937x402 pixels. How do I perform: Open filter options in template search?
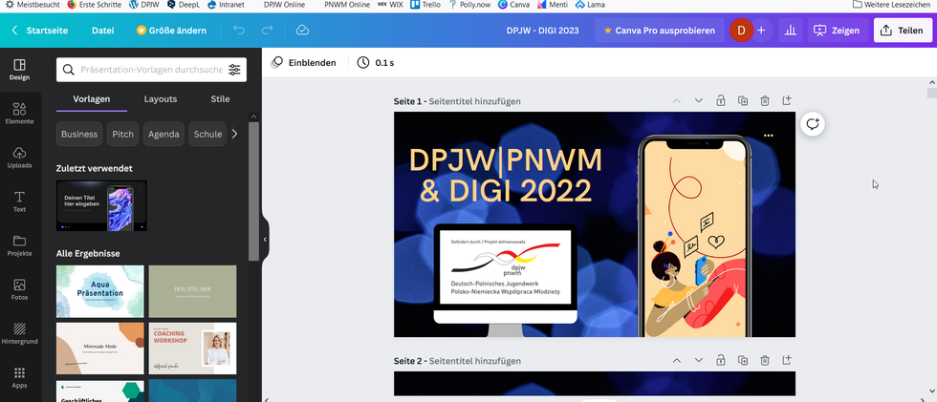234,70
